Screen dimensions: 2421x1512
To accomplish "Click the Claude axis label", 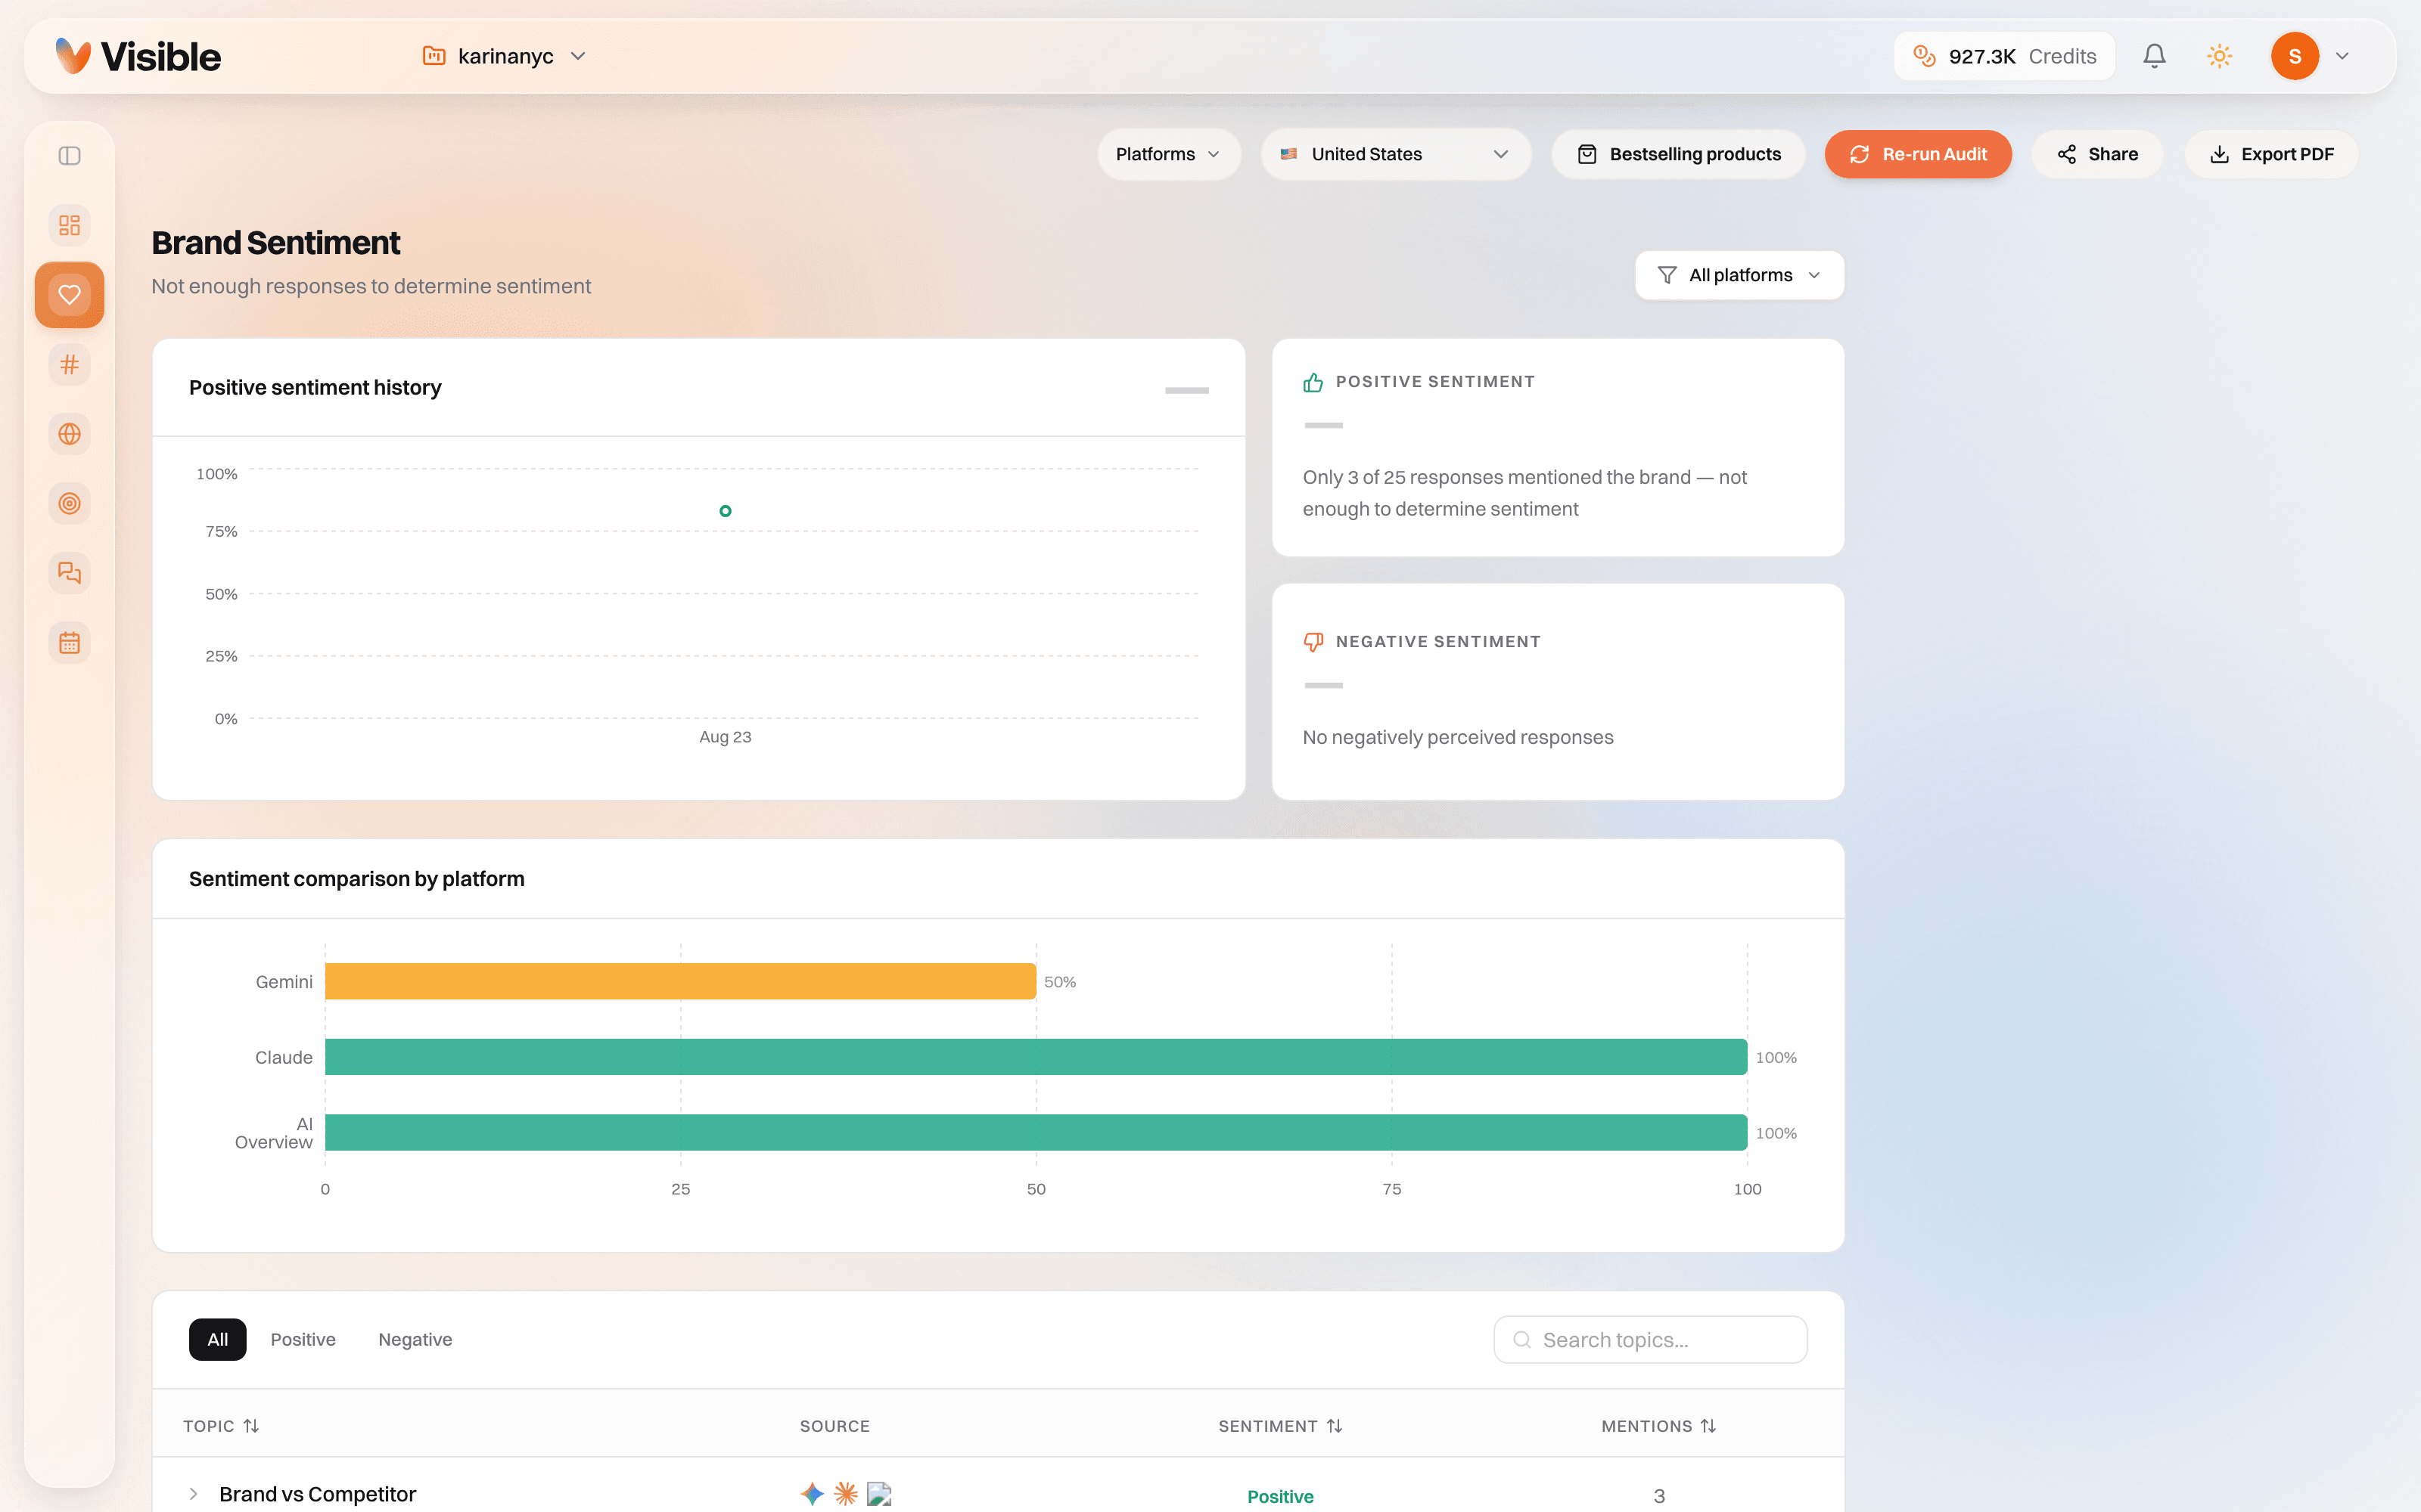I will coord(284,1057).
